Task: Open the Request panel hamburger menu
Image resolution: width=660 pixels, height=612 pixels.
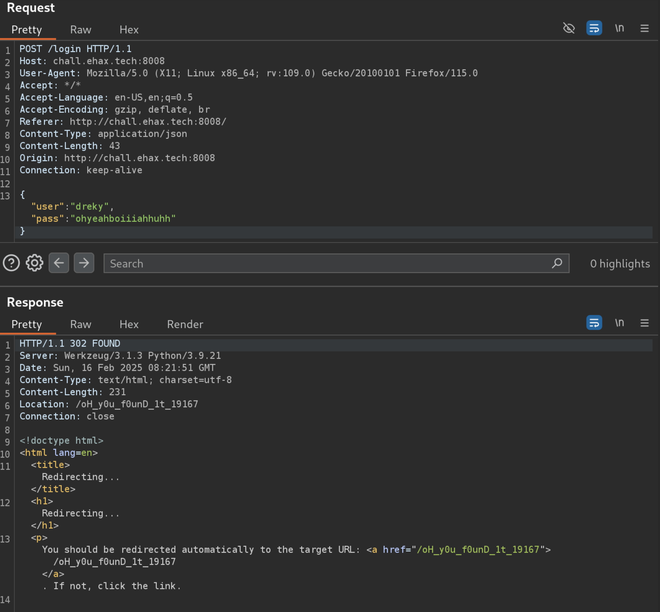Action: [644, 29]
